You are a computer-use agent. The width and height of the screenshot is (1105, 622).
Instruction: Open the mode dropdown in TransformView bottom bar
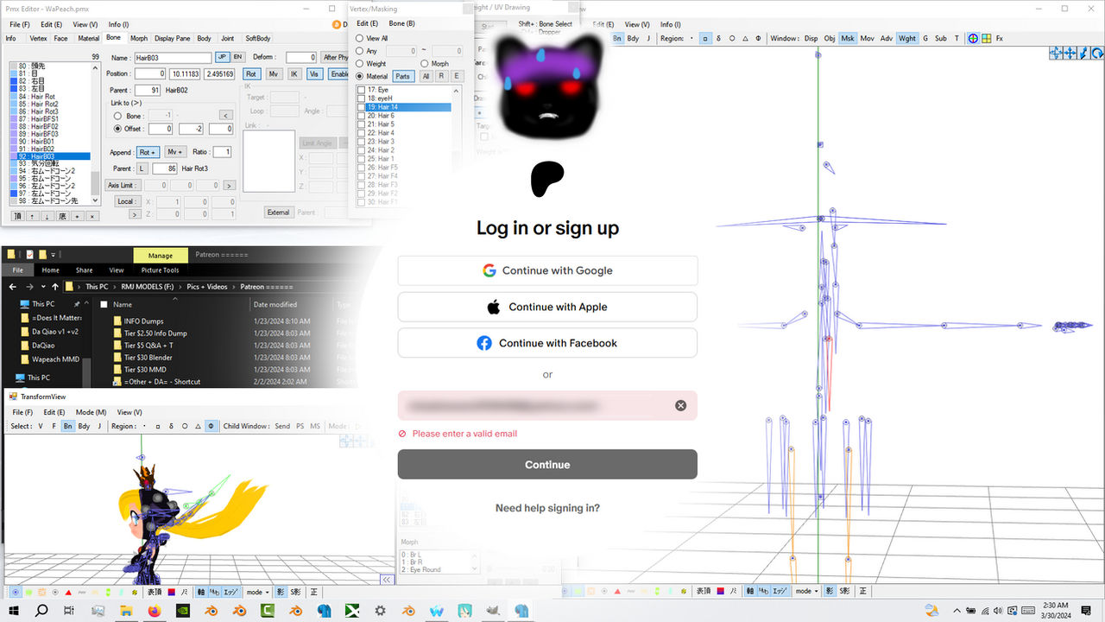pyautogui.click(x=256, y=592)
